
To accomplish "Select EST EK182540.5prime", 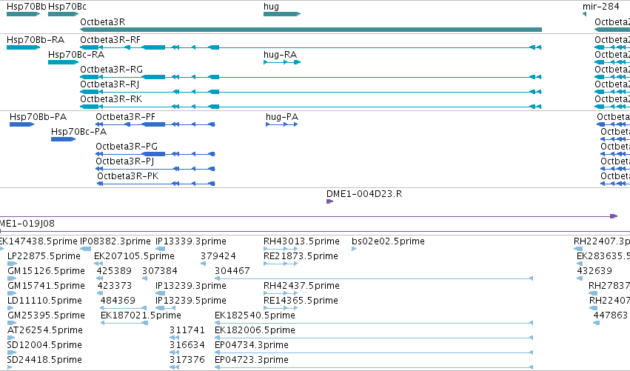I will (x=255, y=316).
